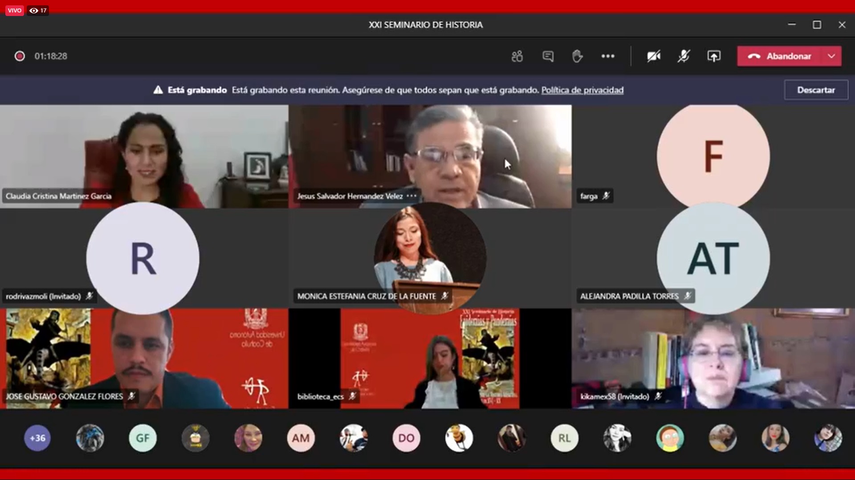Toggle the camera on

pyautogui.click(x=654, y=56)
